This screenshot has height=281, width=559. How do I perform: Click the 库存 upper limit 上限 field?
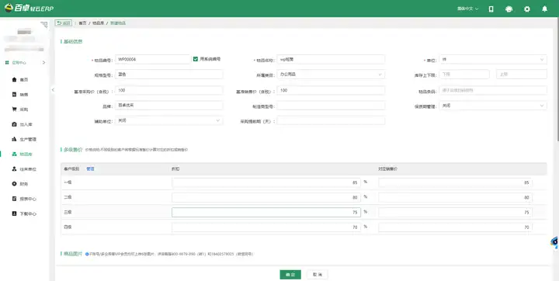pos(521,75)
